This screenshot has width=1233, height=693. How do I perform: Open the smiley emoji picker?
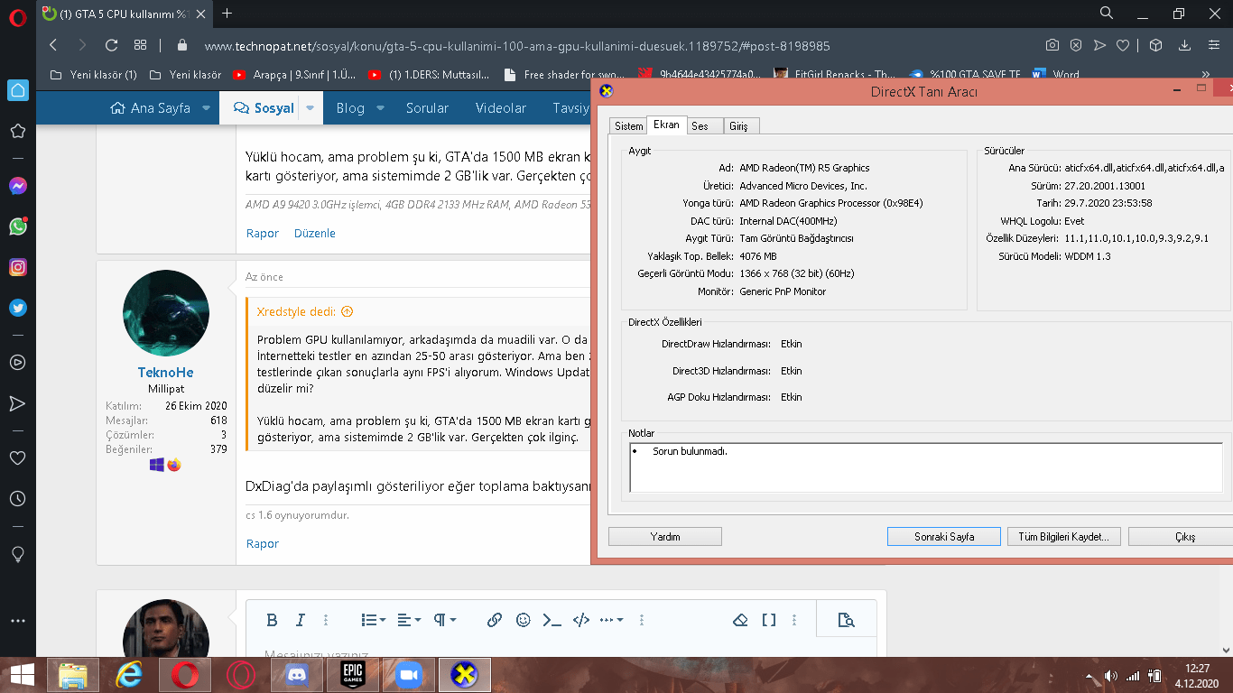point(523,620)
